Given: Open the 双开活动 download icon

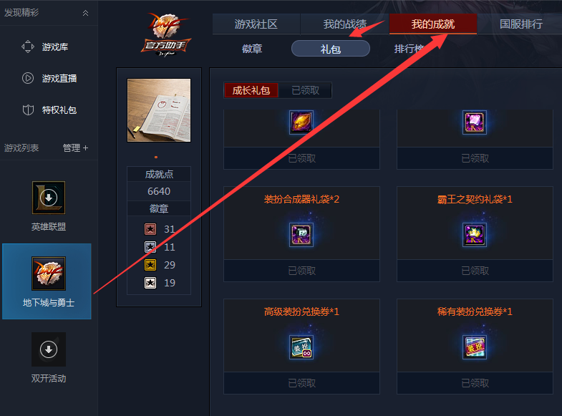Looking at the screenshot, I should [x=49, y=349].
